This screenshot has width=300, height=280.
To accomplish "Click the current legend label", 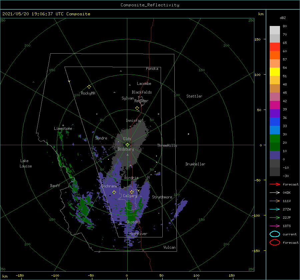I will [x=289, y=234].
